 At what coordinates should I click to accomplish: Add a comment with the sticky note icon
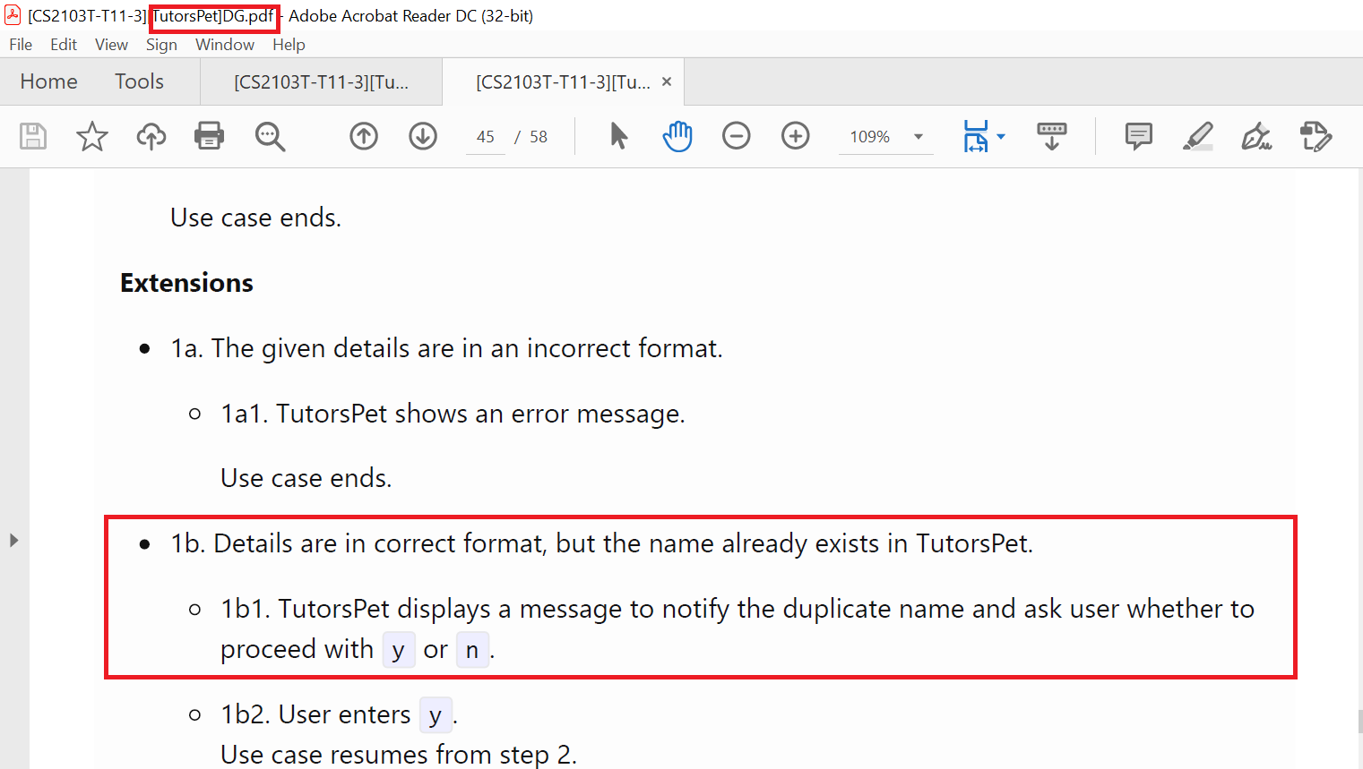[1138, 136]
